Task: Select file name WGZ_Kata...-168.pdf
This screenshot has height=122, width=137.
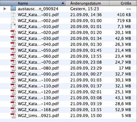Action: pos(38,110)
